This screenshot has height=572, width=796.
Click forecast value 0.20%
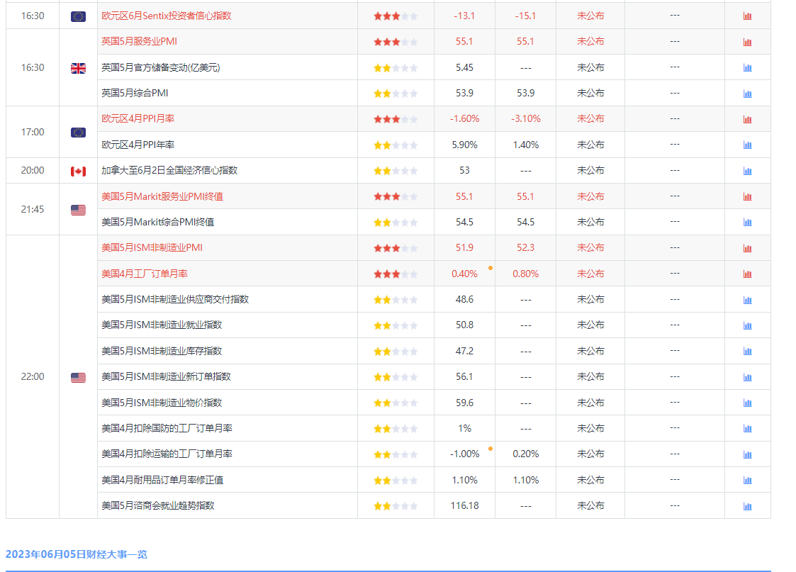click(x=526, y=454)
